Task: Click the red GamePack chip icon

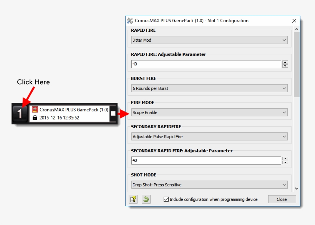Action: (x=35, y=110)
